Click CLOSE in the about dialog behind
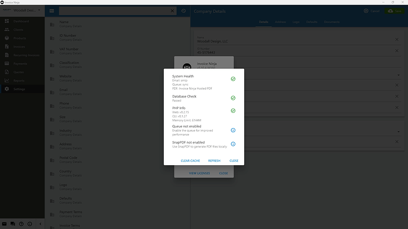The image size is (408, 229). [224, 173]
